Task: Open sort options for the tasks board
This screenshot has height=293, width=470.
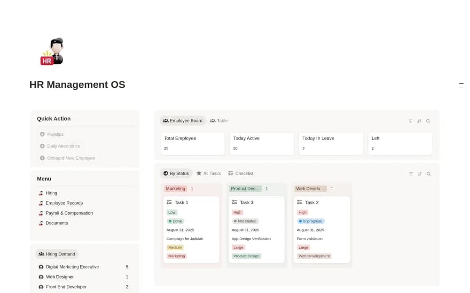Action: point(420,174)
